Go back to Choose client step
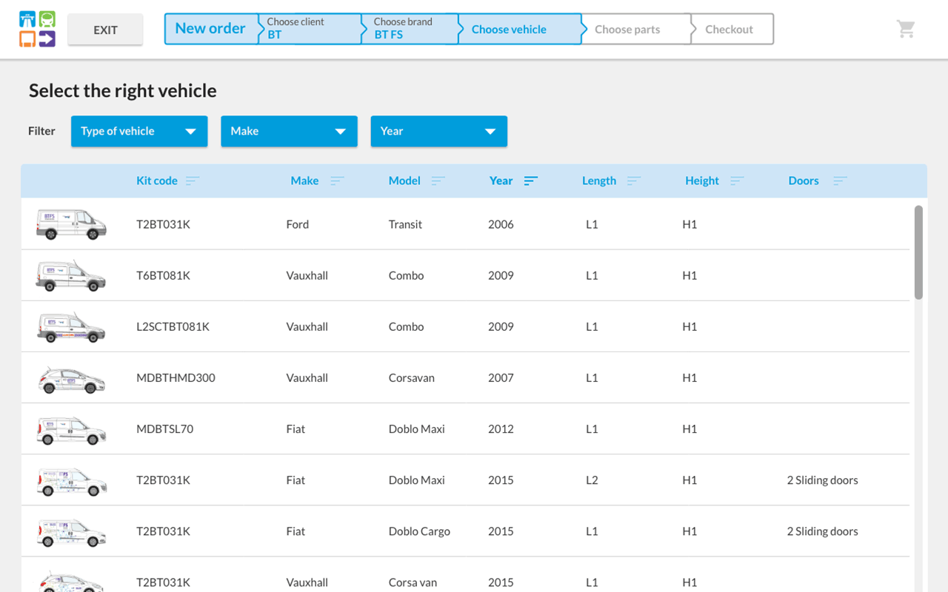 pos(310,29)
